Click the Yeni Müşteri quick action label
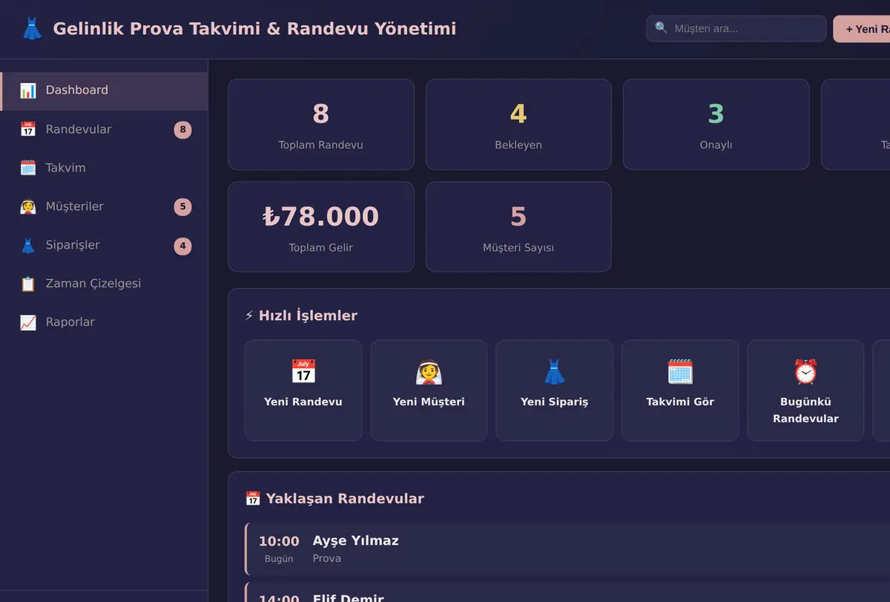890x602 pixels. pyautogui.click(x=429, y=402)
